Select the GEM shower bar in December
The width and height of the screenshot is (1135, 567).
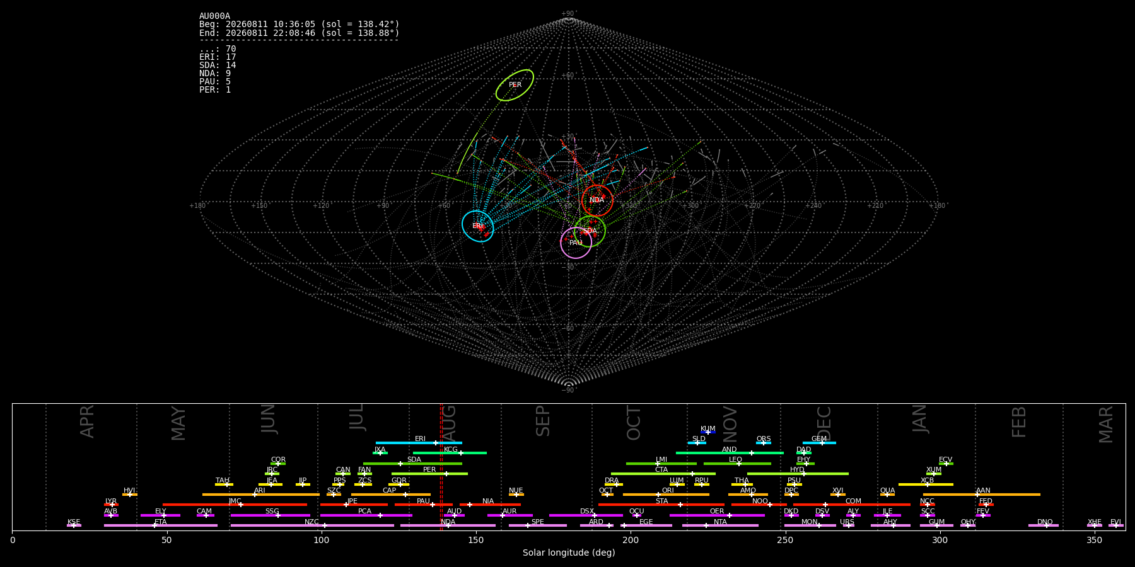(819, 443)
